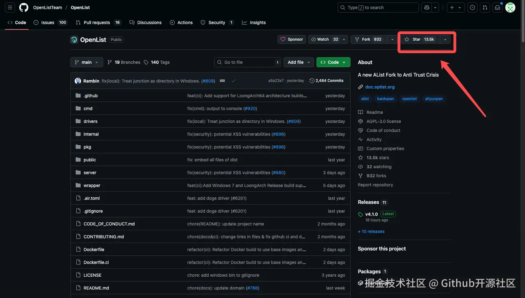This screenshot has height=298, width=525.
Task: Click the link icon beside doc.oplist.org
Action: click(361, 87)
